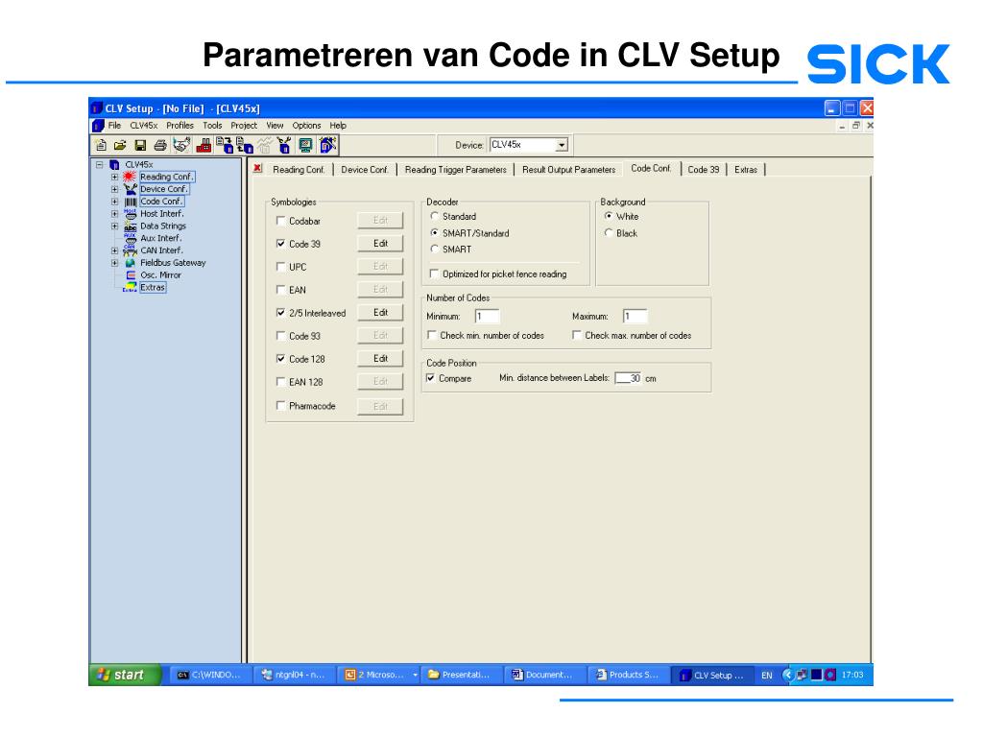The width and height of the screenshot is (983, 737).
Task: Click the Aux Interf. connector icon
Action: click(131, 238)
